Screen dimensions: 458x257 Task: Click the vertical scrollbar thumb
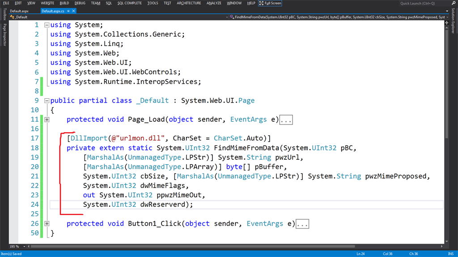pos(447,84)
